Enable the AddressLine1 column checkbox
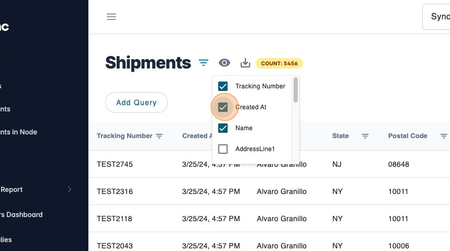The image size is (450, 251). point(223,149)
